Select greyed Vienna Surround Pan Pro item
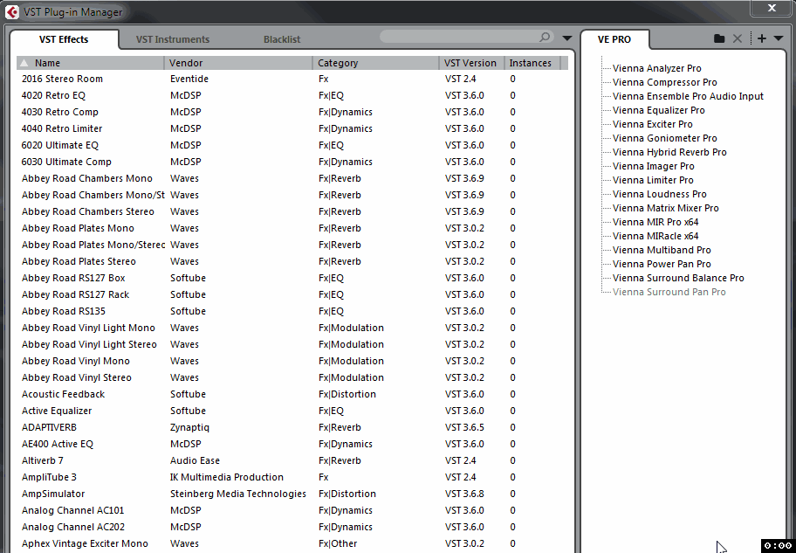This screenshot has height=553, width=796. (669, 292)
